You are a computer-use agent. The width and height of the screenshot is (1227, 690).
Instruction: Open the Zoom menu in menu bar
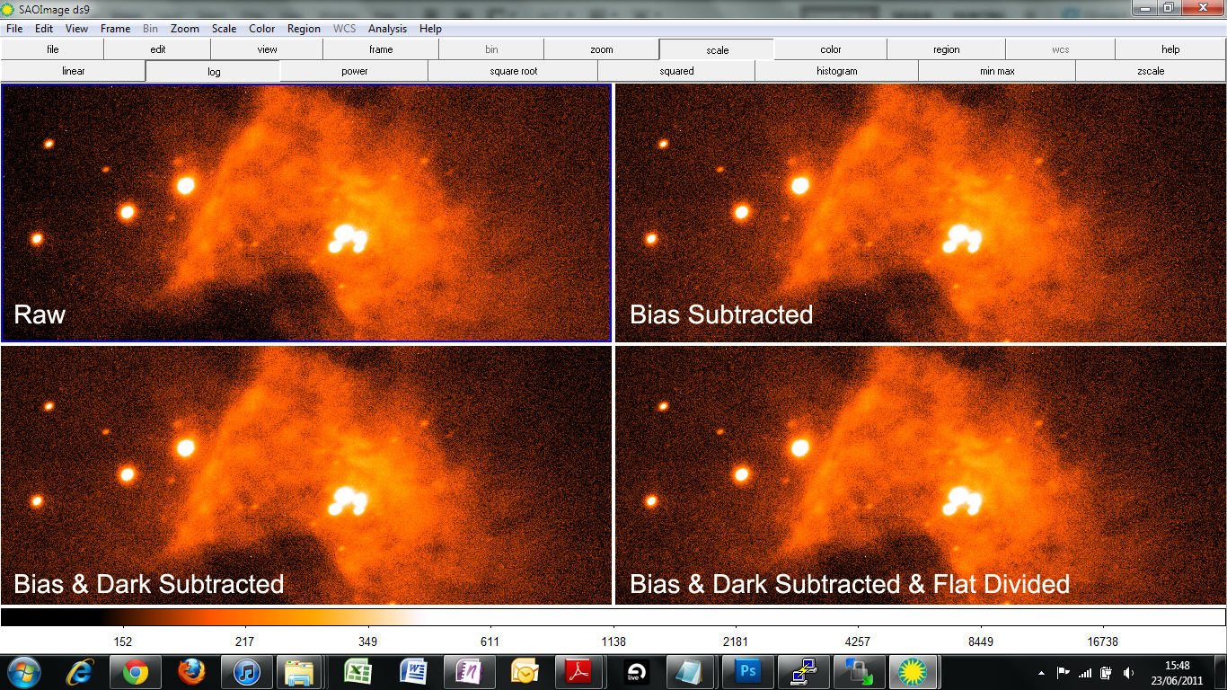click(185, 29)
